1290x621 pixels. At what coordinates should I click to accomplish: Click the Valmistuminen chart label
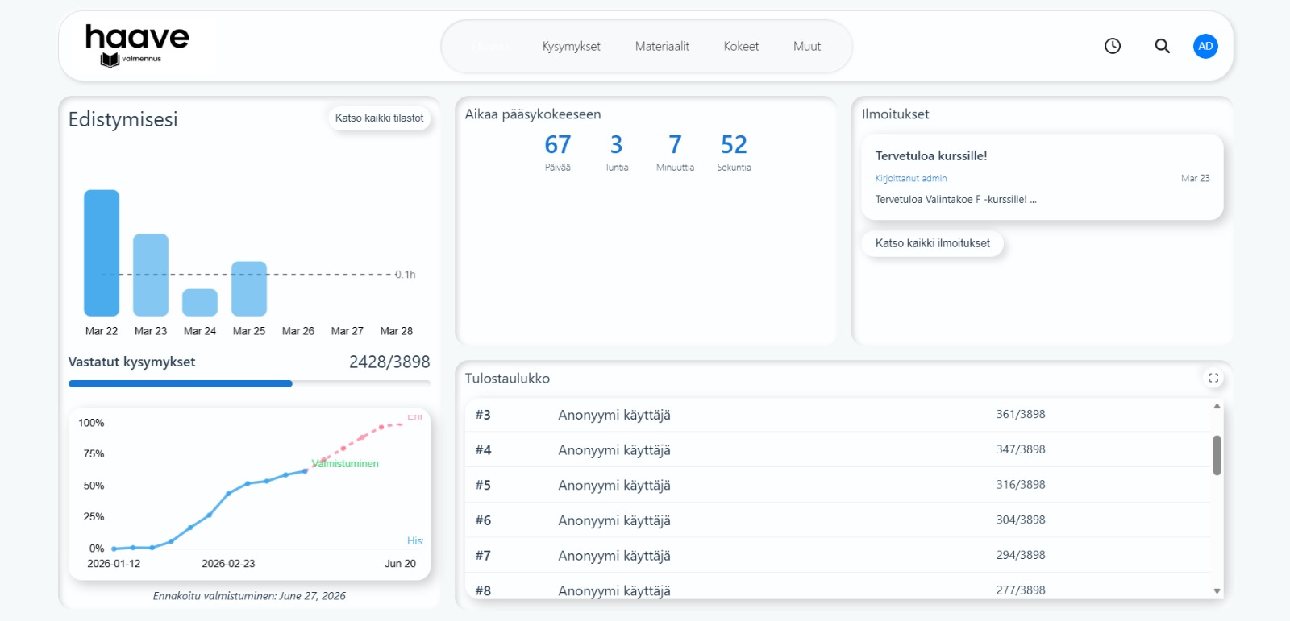[x=345, y=463]
